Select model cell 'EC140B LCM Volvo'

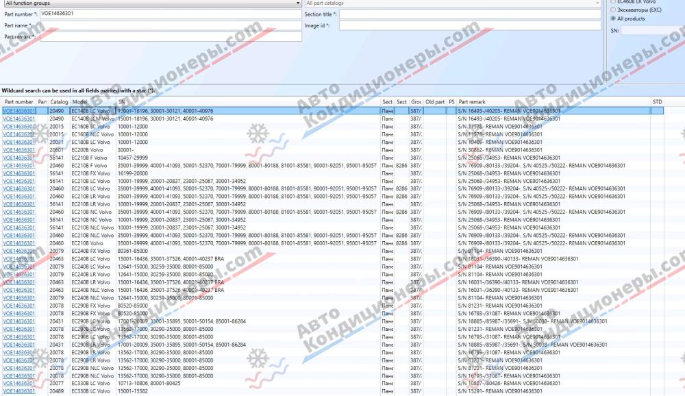pyautogui.click(x=93, y=119)
